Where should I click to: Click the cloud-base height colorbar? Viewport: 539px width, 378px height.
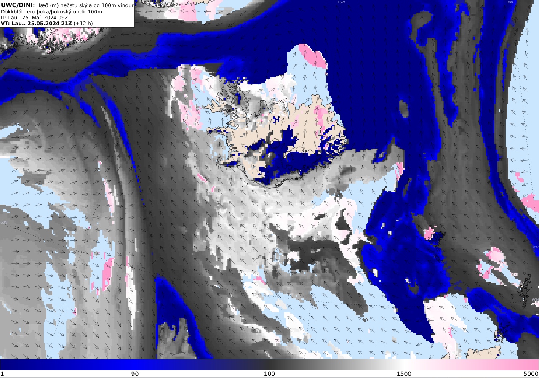[x=269, y=365]
